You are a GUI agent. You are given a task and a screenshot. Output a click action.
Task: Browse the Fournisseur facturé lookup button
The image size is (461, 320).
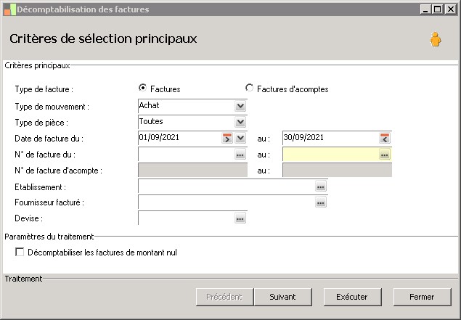(320, 202)
